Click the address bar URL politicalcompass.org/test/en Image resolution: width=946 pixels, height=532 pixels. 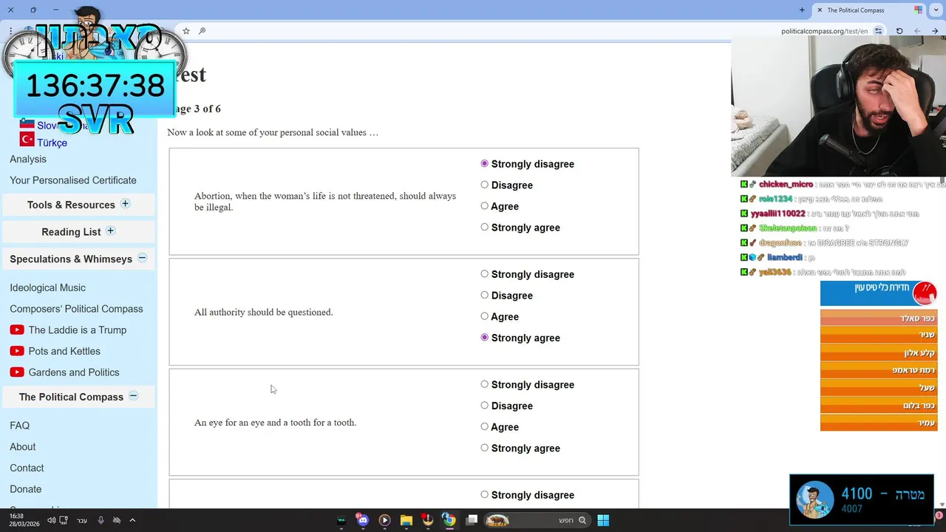[824, 31]
